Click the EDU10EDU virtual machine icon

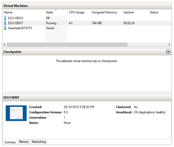click(5, 18)
